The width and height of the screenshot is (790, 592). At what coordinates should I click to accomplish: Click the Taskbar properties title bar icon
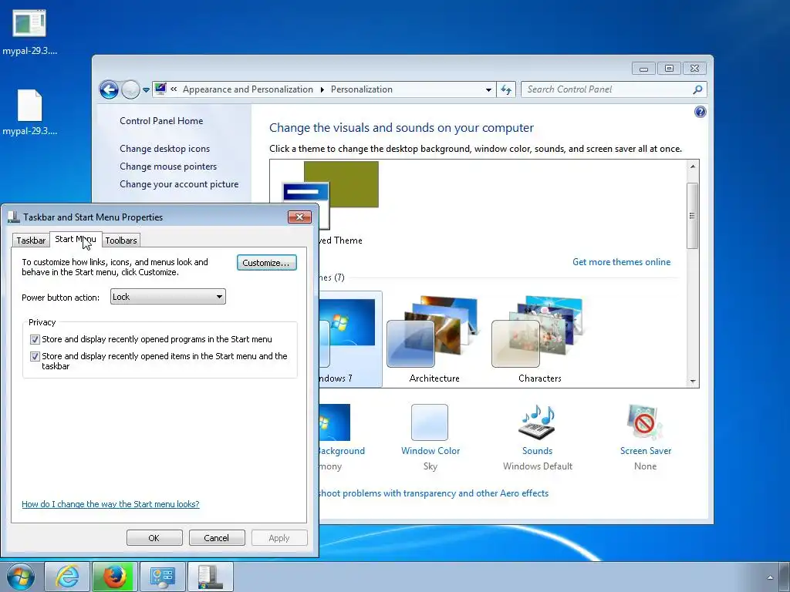point(14,217)
